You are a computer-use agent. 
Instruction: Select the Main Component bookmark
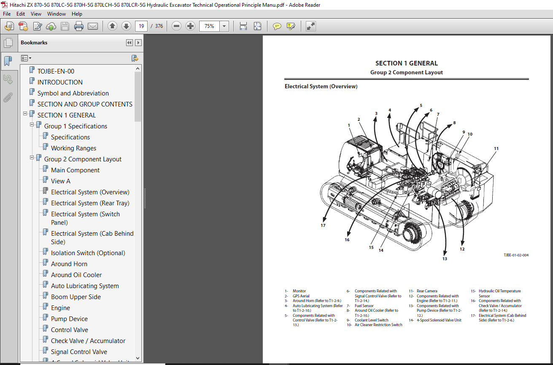[x=75, y=170]
